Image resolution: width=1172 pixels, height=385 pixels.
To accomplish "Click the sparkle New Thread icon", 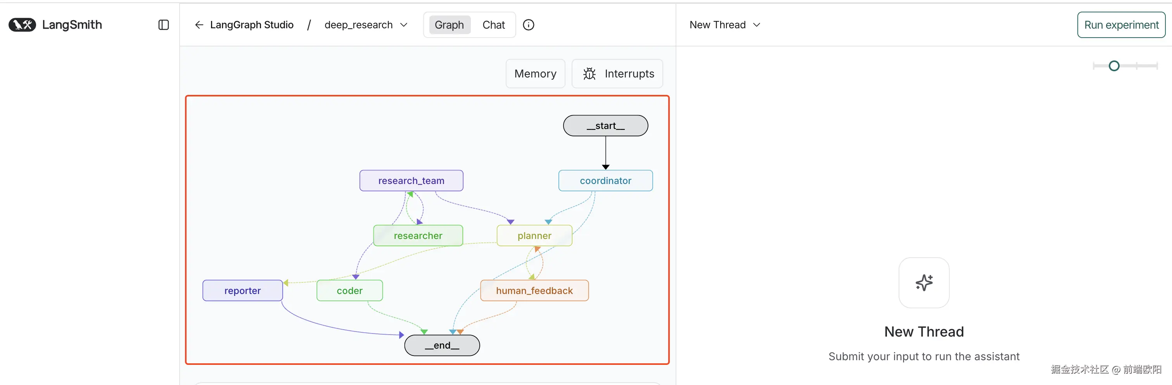I will pos(923,283).
